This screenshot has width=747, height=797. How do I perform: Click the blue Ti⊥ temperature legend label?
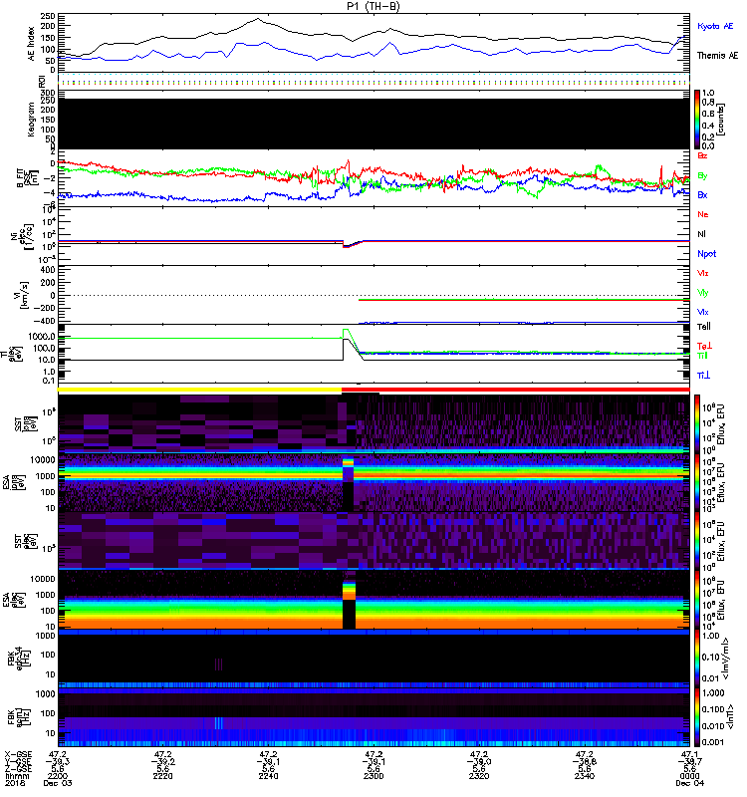click(703, 376)
